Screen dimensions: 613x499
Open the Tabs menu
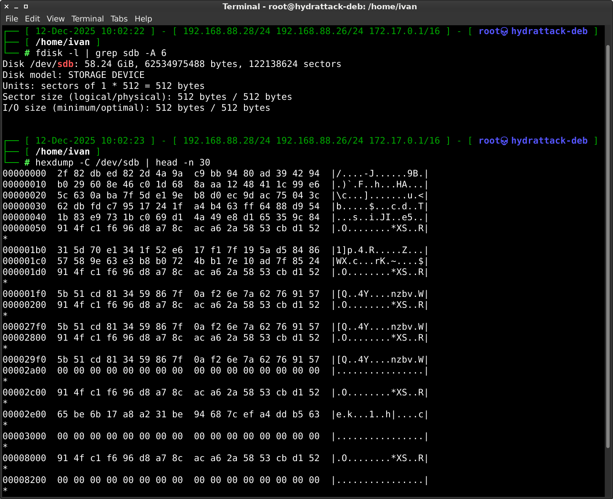119,19
